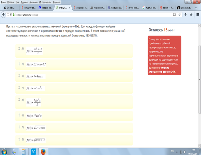Grab the sort handle of item 5)
This screenshot has width=201, height=155.
pos(19,49)
